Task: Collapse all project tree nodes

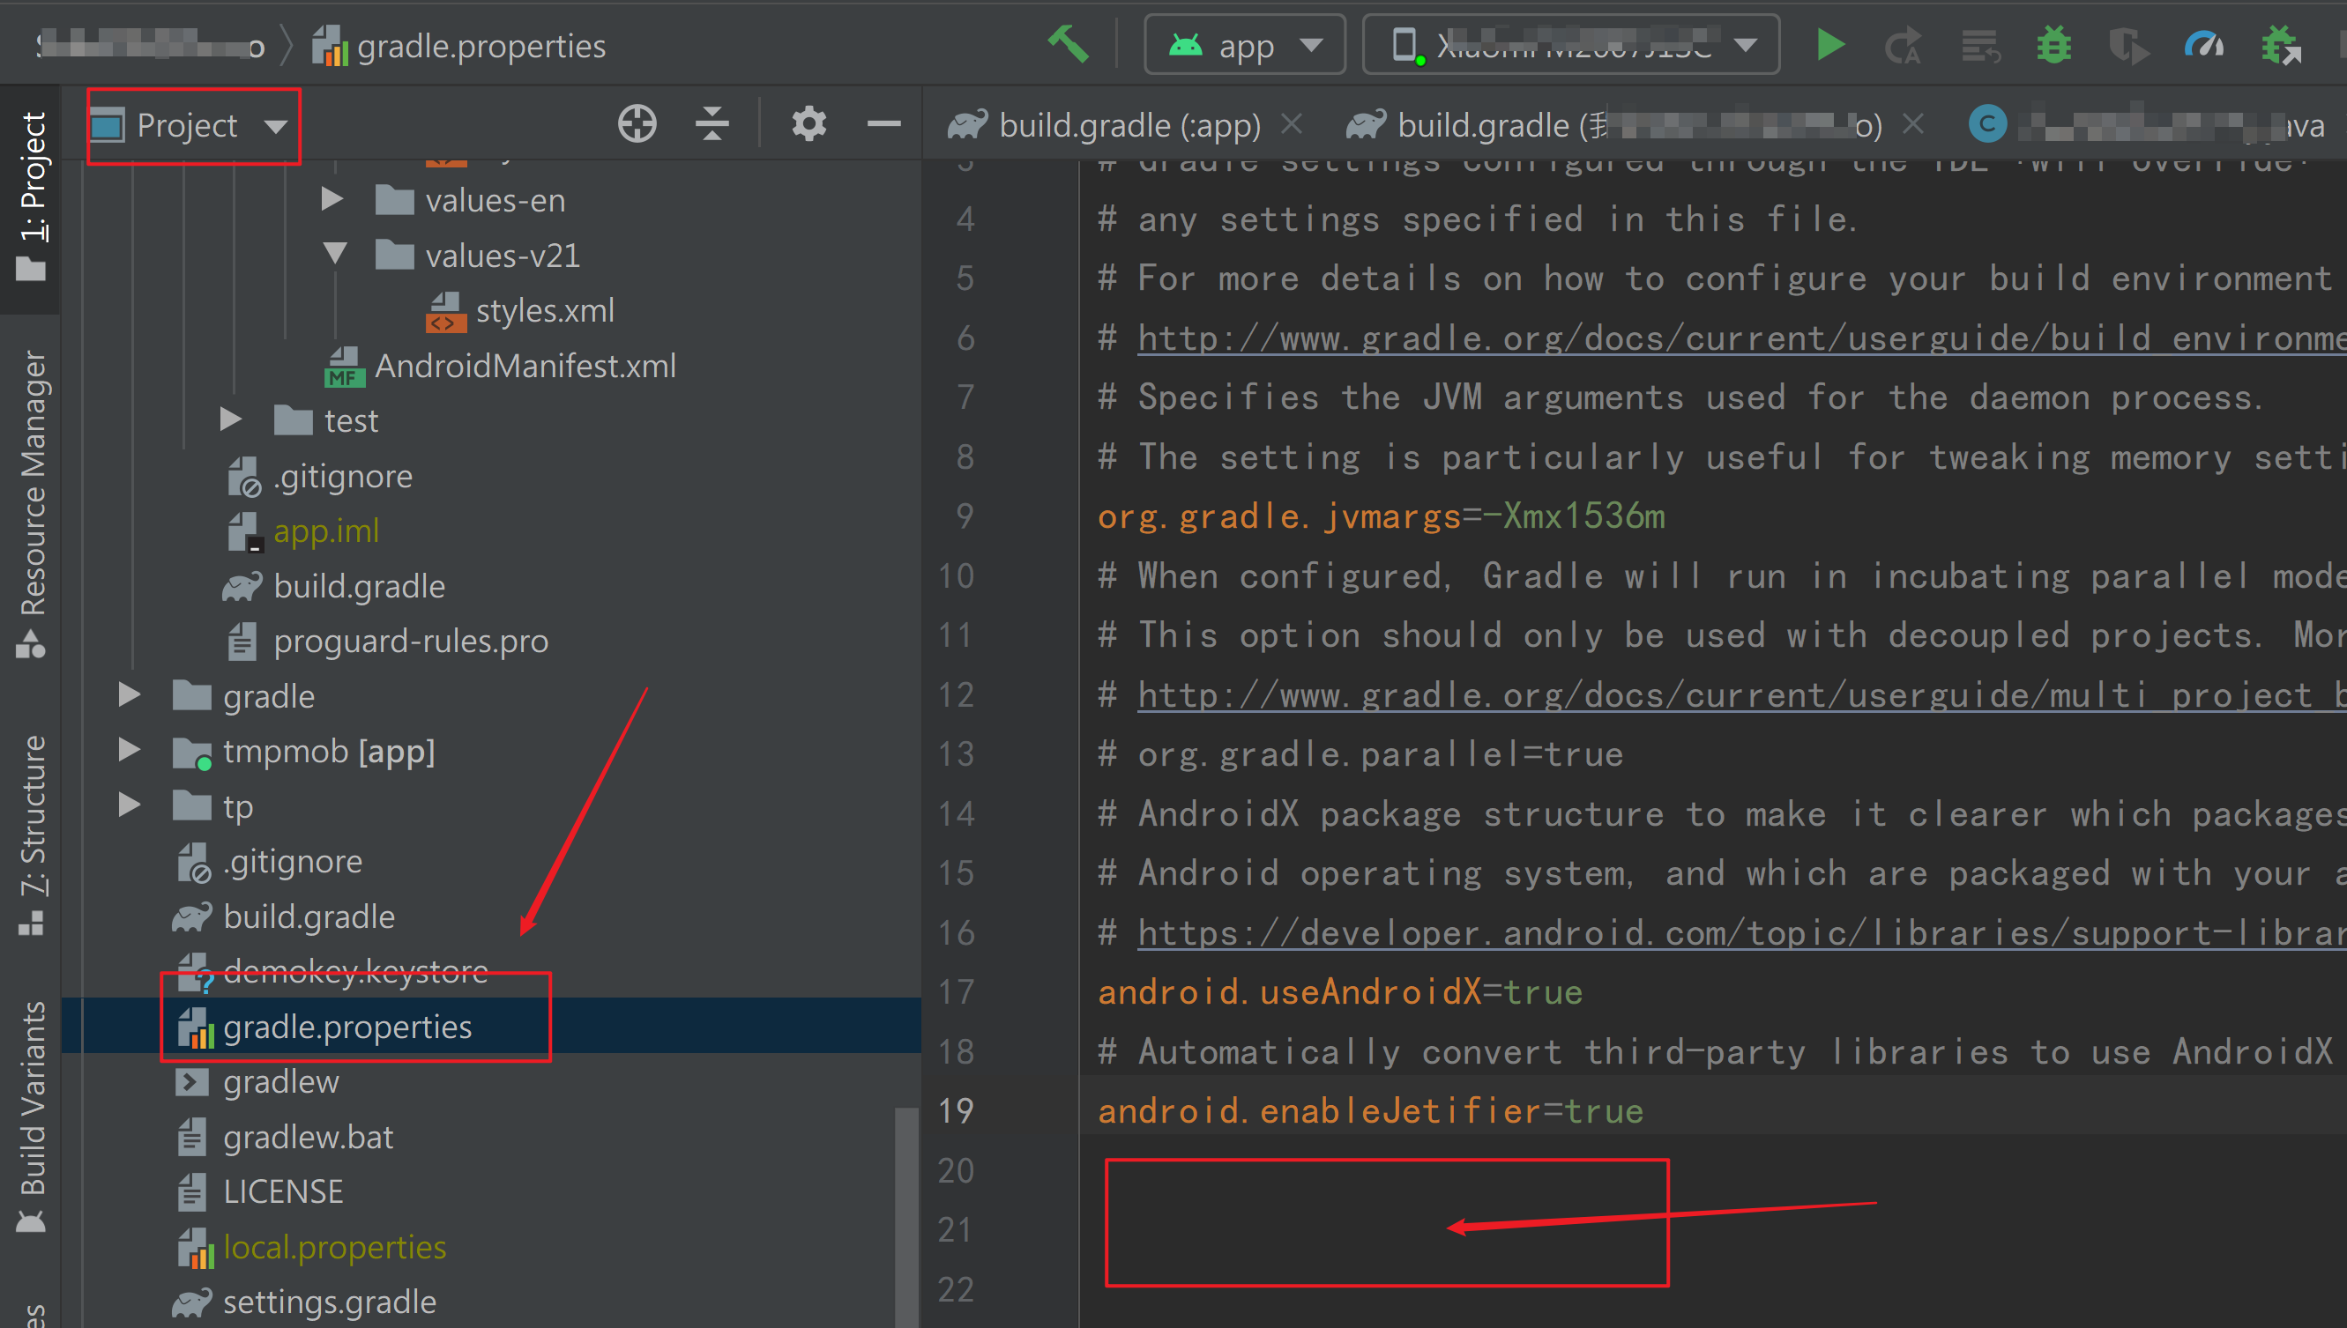Action: (x=712, y=124)
